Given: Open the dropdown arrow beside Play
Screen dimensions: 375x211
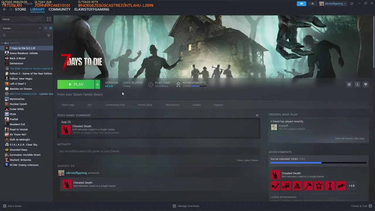Looking at the screenshot, I should [98, 84].
